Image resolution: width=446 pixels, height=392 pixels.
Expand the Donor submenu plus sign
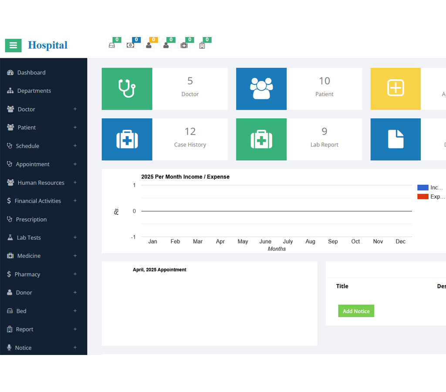pos(75,292)
